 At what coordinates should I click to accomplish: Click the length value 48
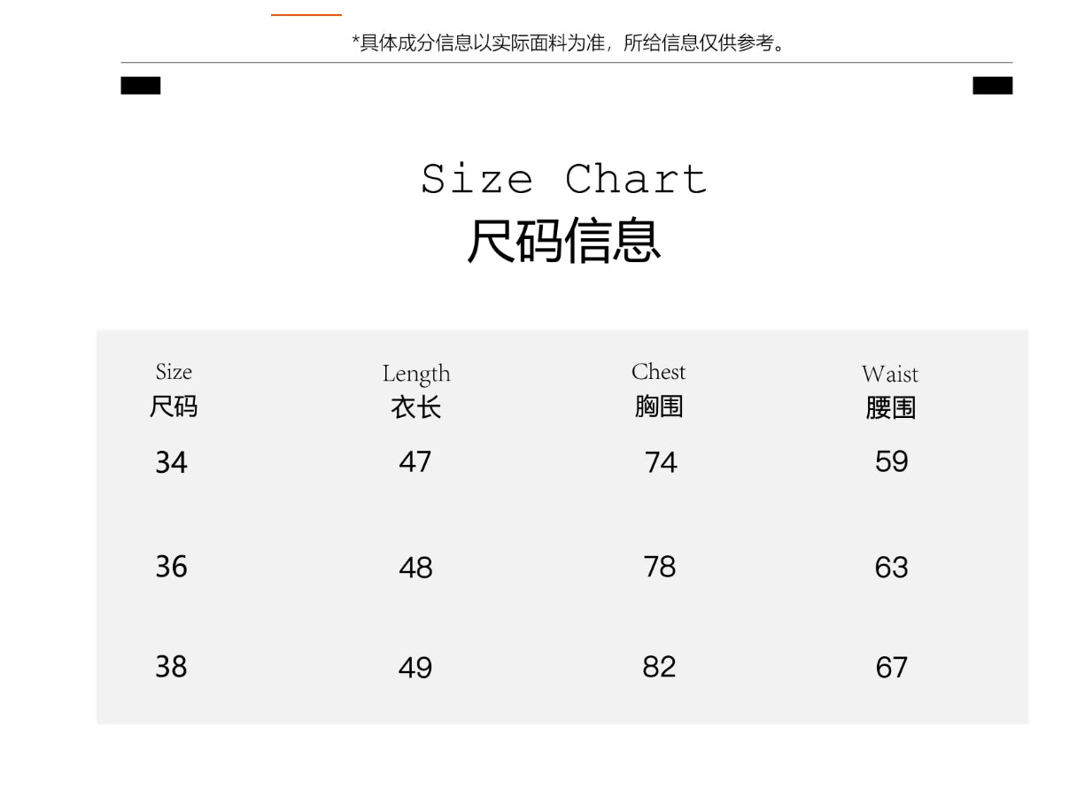pyautogui.click(x=415, y=568)
